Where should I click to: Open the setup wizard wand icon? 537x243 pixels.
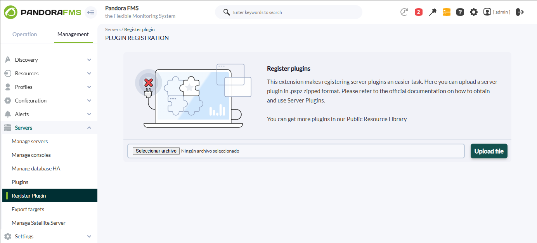coord(433,12)
